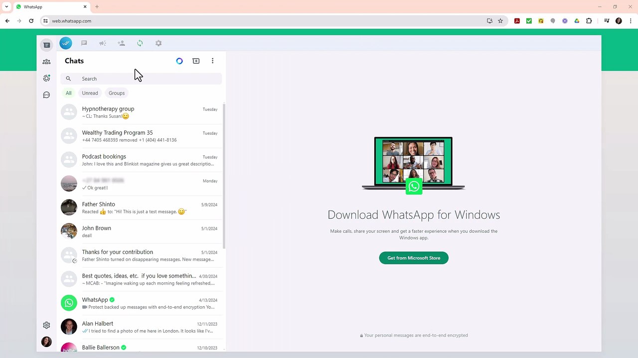Open the tab search dropdown arrow
The width and height of the screenshot is (638, 358).
coord(6,7)
